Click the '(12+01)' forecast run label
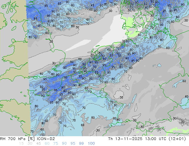This screenshot has height=146, width=189. 177,139
